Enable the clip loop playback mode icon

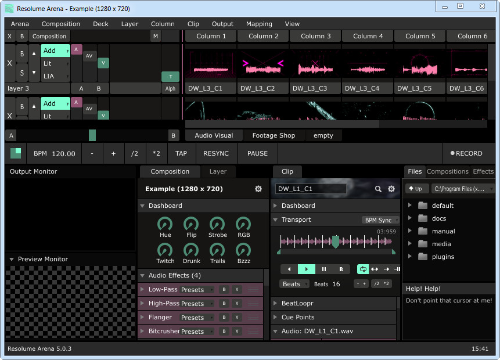pos(363,269)
